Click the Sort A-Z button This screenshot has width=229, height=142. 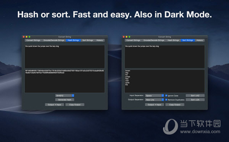[x=195, y=96]
